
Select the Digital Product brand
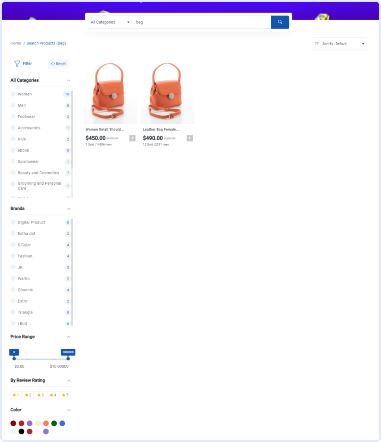13,222
